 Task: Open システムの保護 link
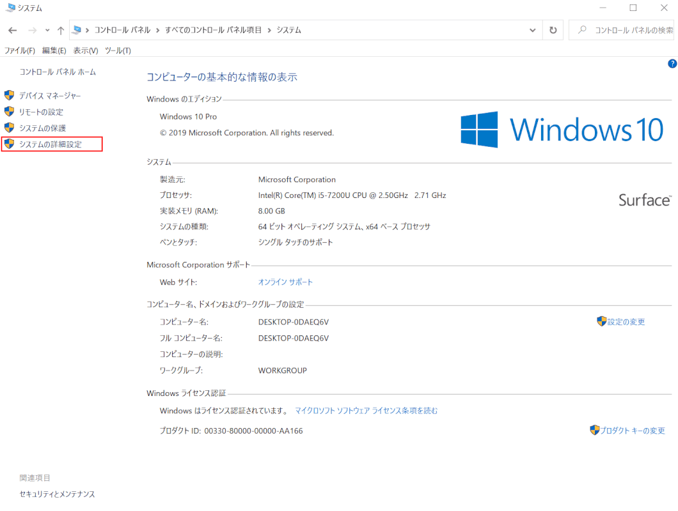pyautogui.click(x=42, y=128)
